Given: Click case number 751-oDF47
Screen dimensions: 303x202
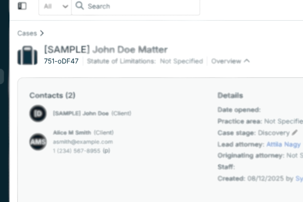Looking at the screenshot, I should 61,61.
